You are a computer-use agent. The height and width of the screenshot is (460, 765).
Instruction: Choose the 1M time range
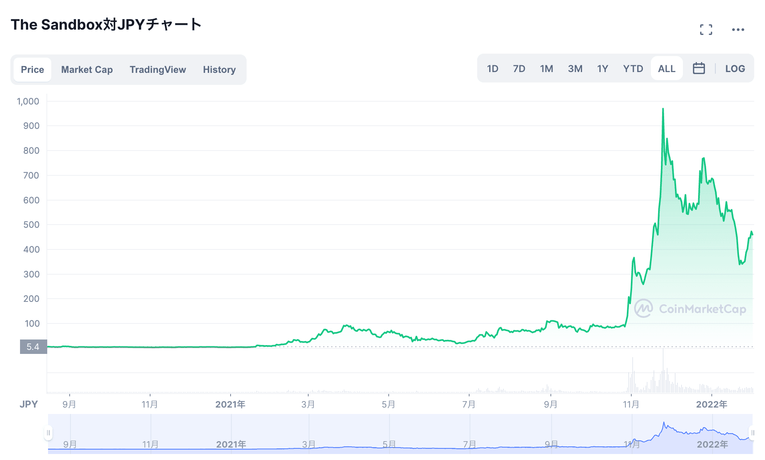(546, 69)
